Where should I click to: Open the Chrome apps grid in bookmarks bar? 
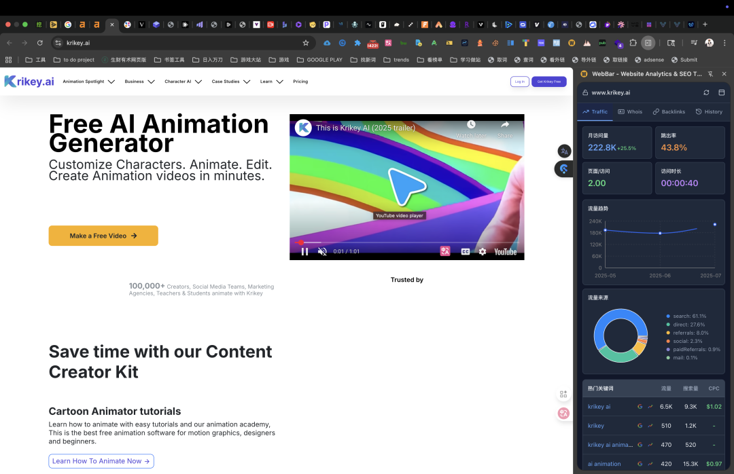pyautogui.click(x=8, y=60)
